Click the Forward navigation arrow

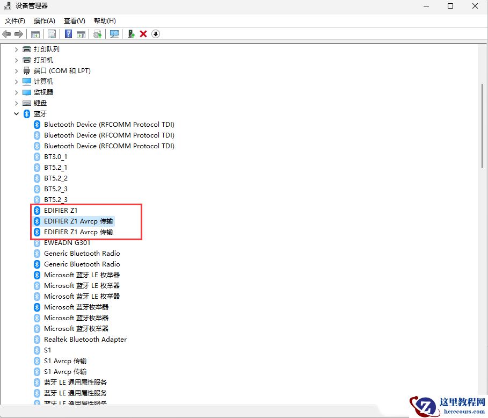(x=18, y=34)
